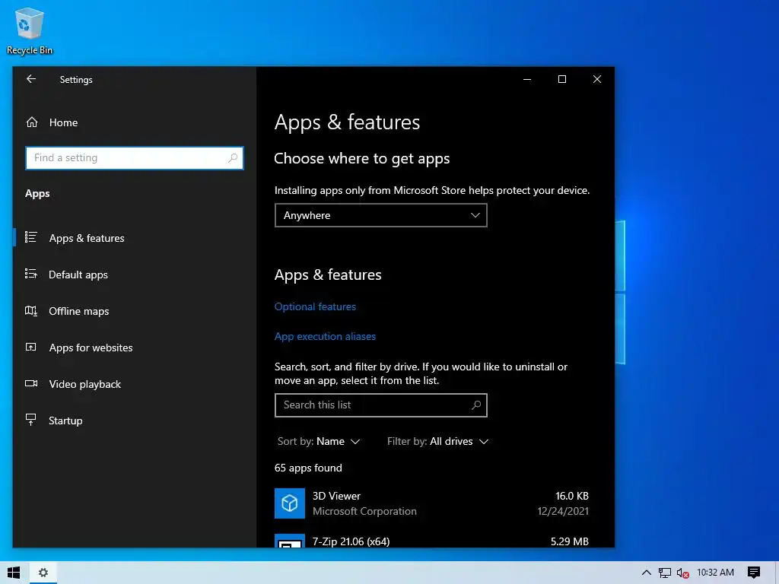Screen dimensions: 779x584
Task: Open the Filter by: All drives dropdown
Action: pyautogui.click(x=437, y=441)
